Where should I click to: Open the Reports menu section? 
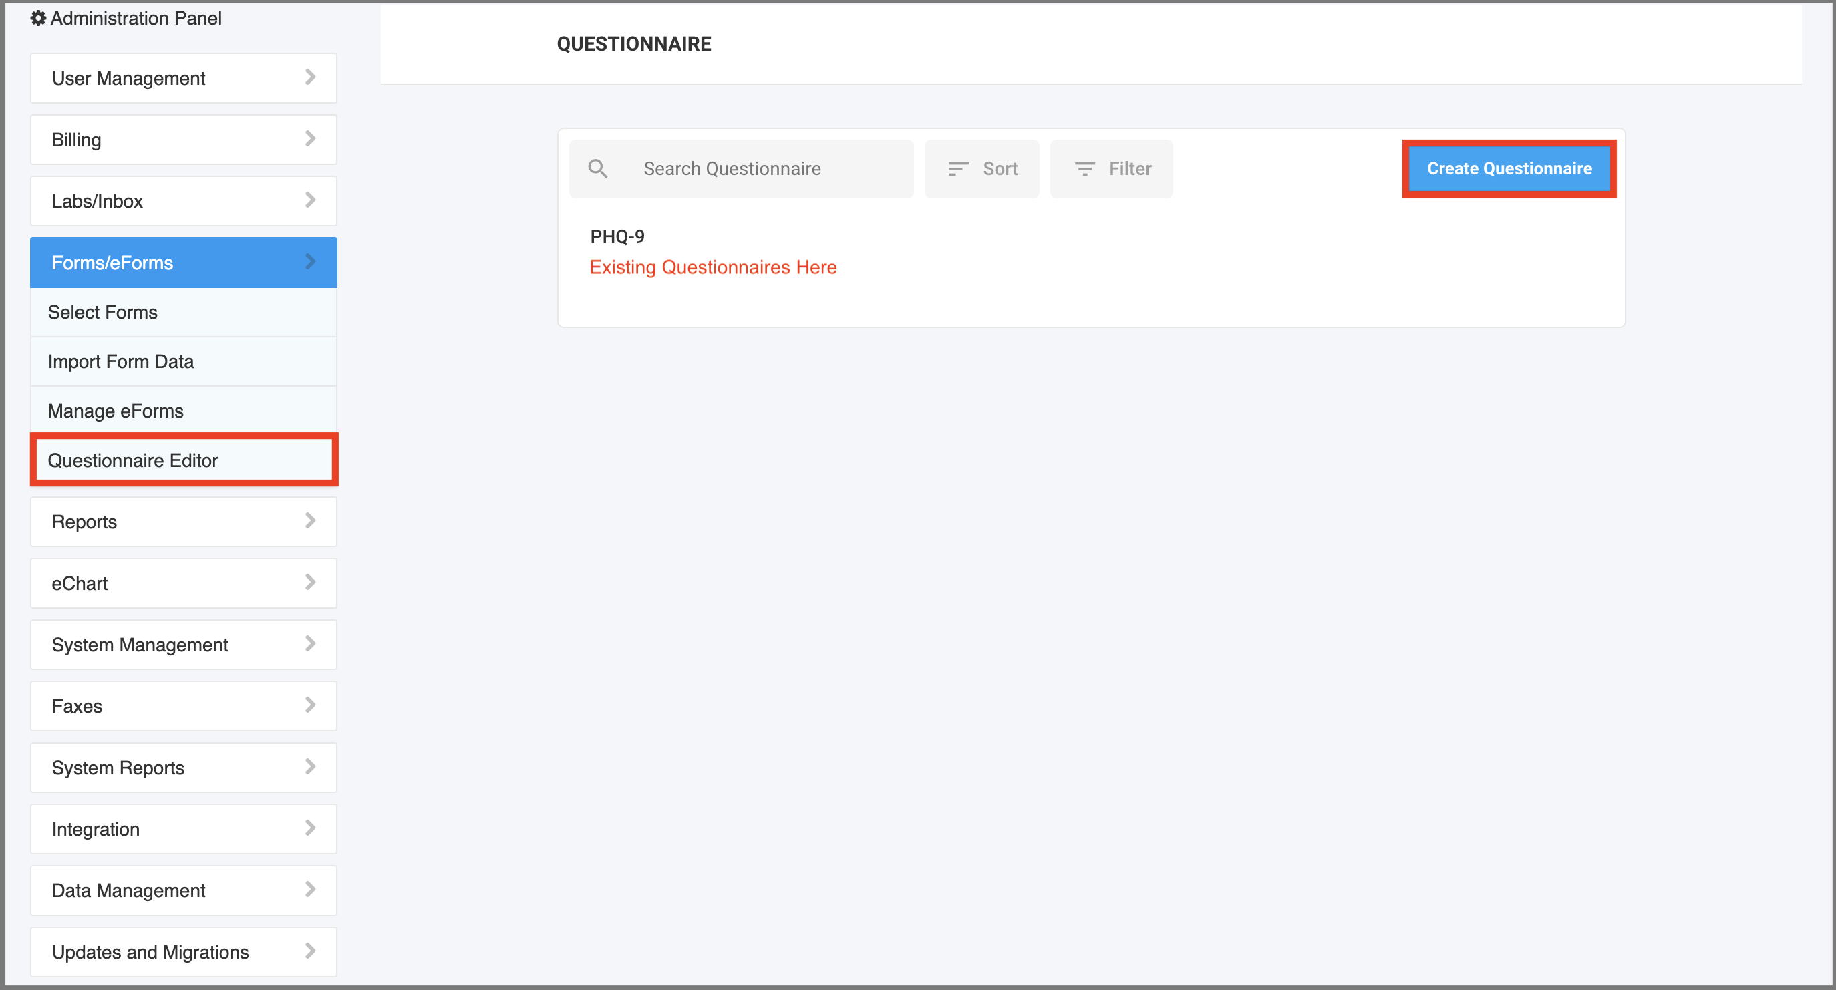coord(183,522)
